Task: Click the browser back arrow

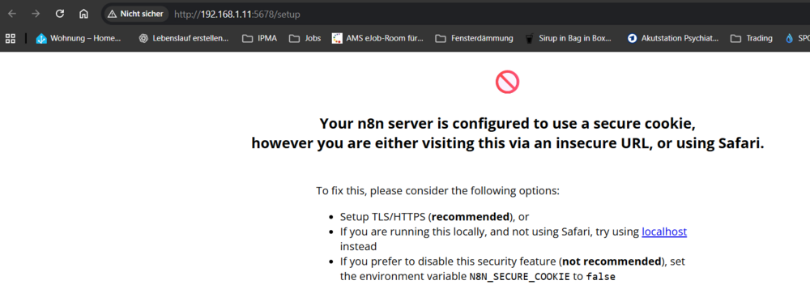Action: click(x=11, y=14)
